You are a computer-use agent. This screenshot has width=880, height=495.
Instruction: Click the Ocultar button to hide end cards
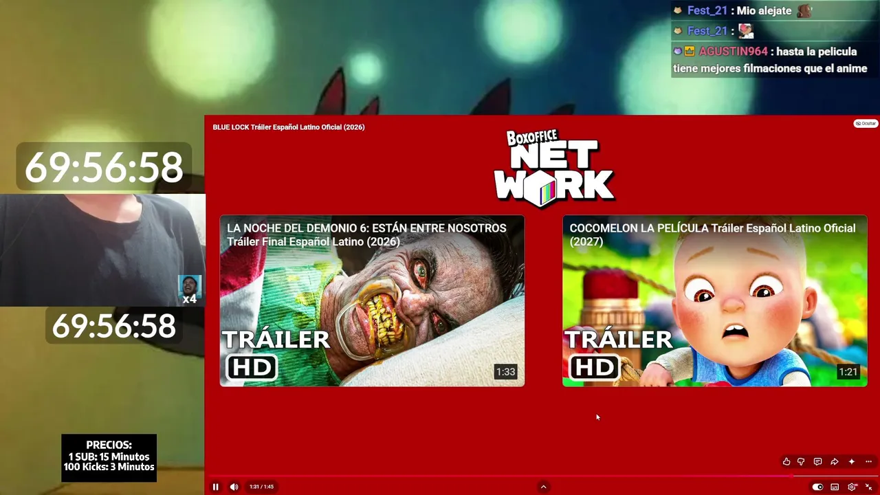866,124
